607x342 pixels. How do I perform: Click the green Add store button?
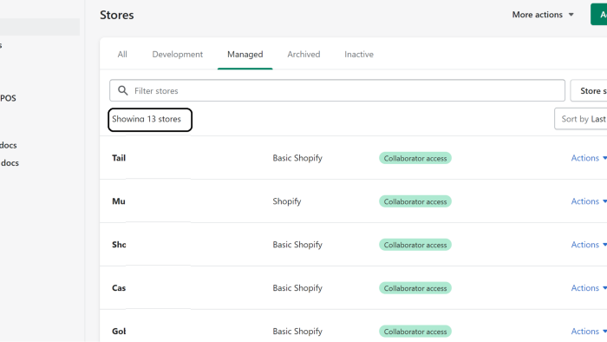[x=599, y=15]
